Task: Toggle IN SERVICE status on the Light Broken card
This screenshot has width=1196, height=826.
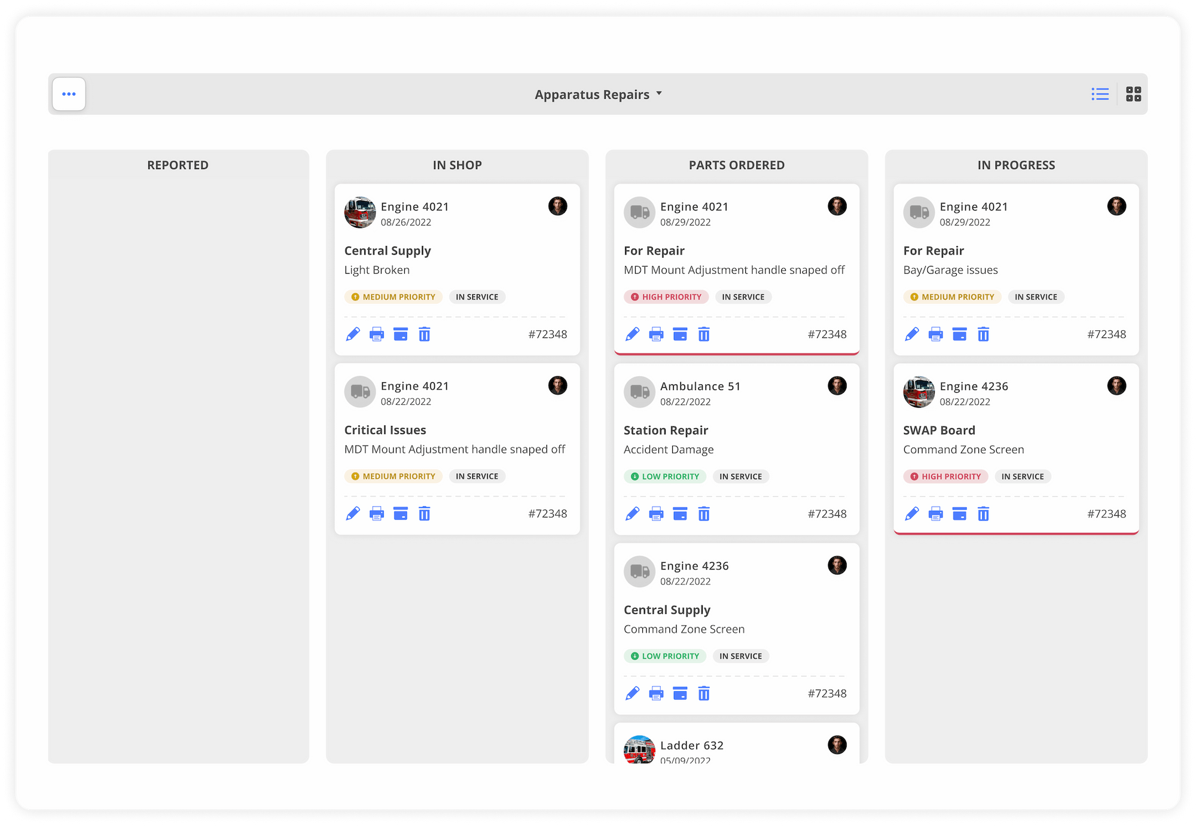Action: (x=477, y=297)
